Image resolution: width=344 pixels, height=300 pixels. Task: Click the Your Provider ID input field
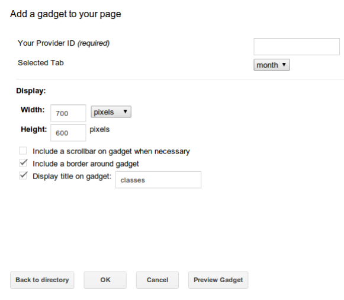[x=297, y=47]
